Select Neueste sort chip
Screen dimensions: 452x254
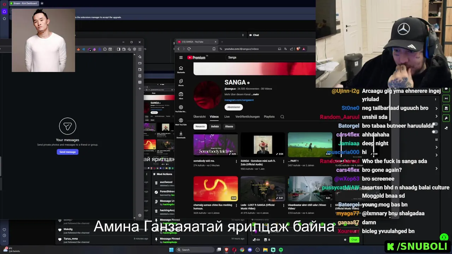[x=200, y=126]
